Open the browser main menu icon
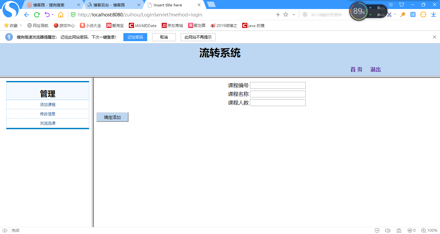 pyautogui.click(x=391, y=4)
